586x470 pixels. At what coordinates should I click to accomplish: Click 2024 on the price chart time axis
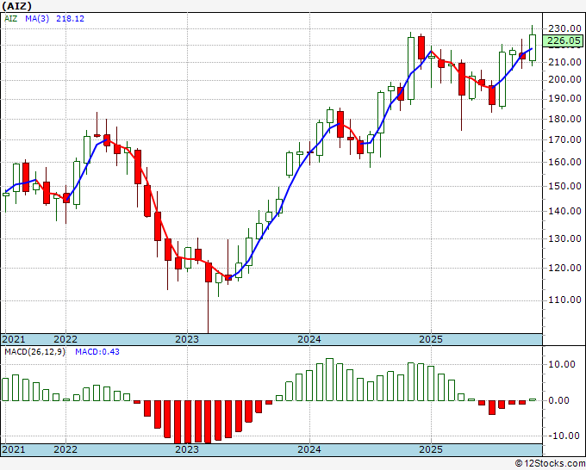(309, 339)
